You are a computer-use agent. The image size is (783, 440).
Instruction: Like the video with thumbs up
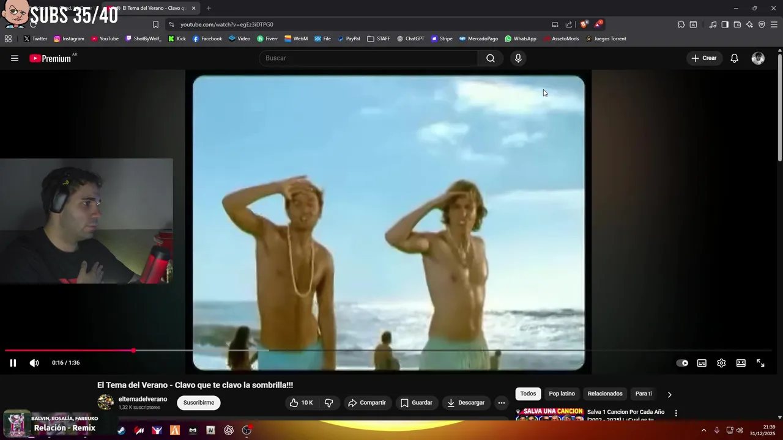click(x=301, y=403)
